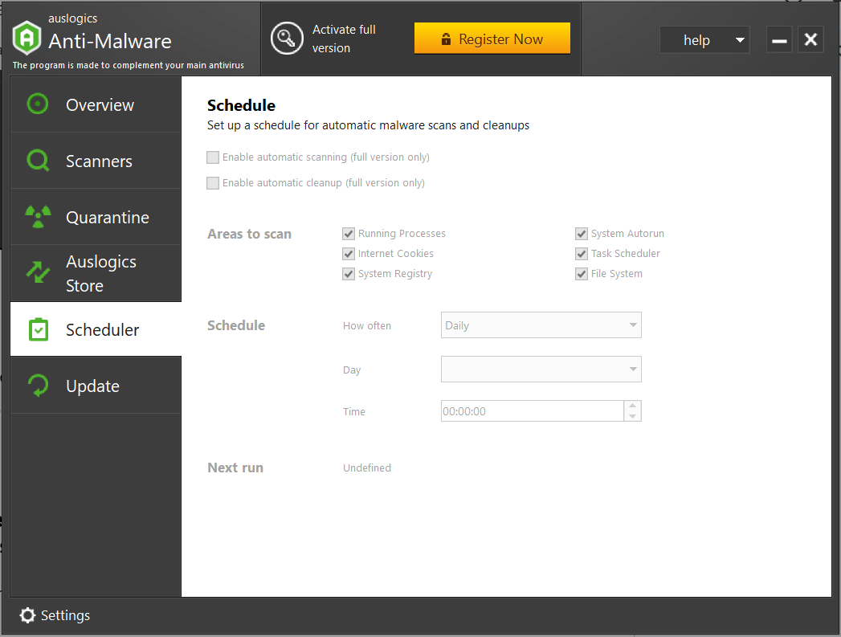Click the Auslogics Store arrows icon

pos(38,273)
